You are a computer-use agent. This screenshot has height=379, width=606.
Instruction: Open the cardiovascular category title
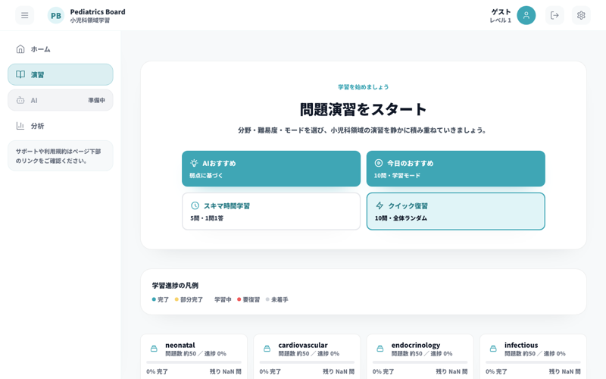[x=303, y=345]
